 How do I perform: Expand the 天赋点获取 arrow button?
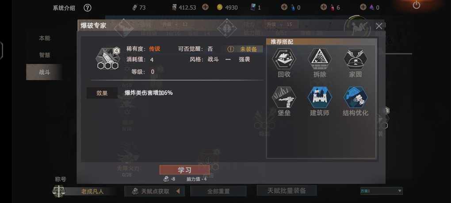tap(178, 191)
